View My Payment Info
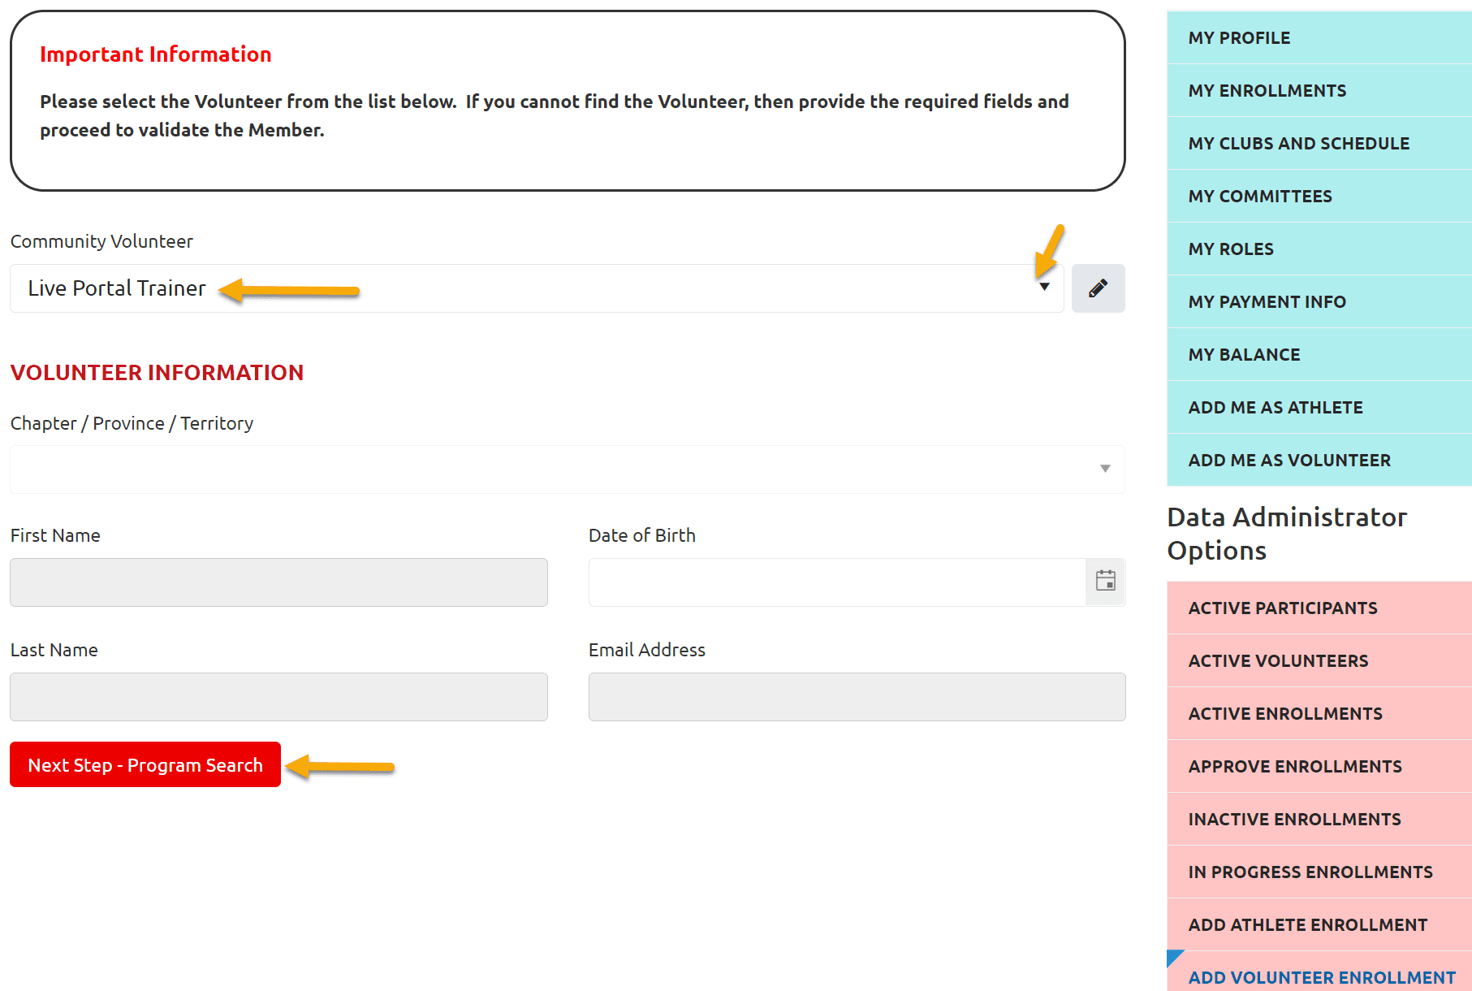Viewport: 1472px width, 991px height. [x=1319, y=301]
